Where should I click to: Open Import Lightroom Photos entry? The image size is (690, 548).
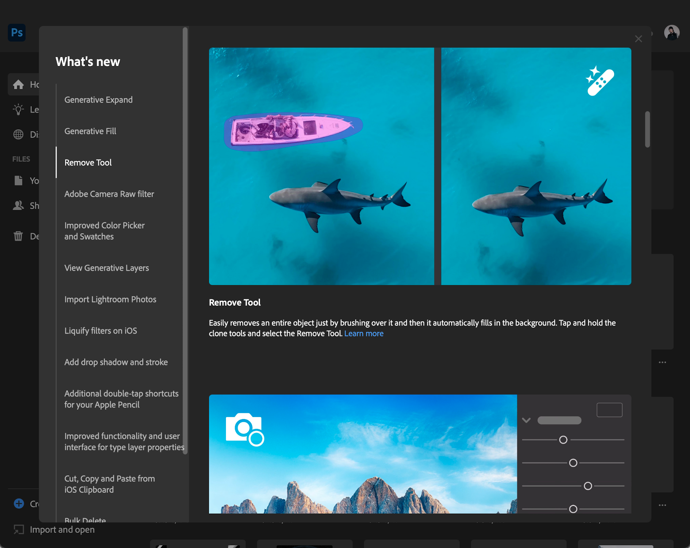[x=110, y=299]
